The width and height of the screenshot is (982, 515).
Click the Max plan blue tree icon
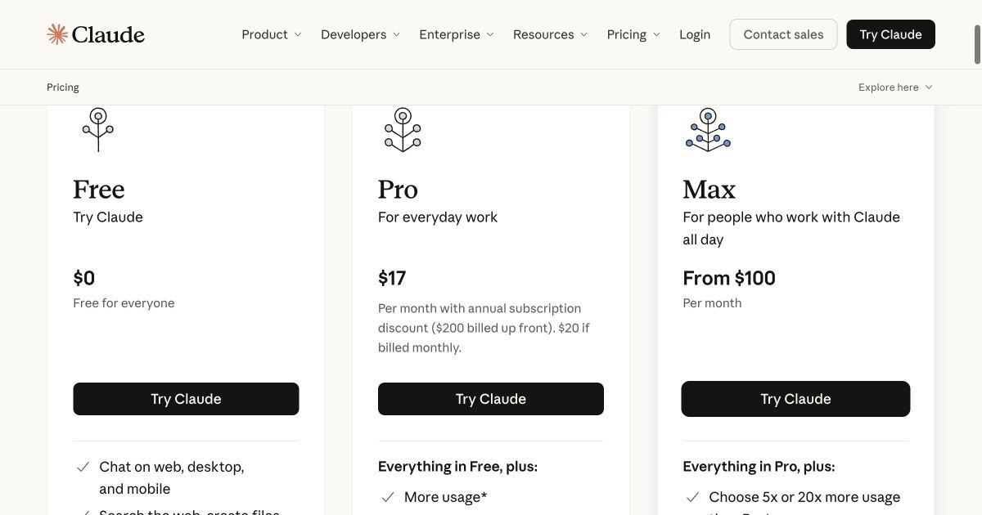pyautogui.click(x=708, y=129)
